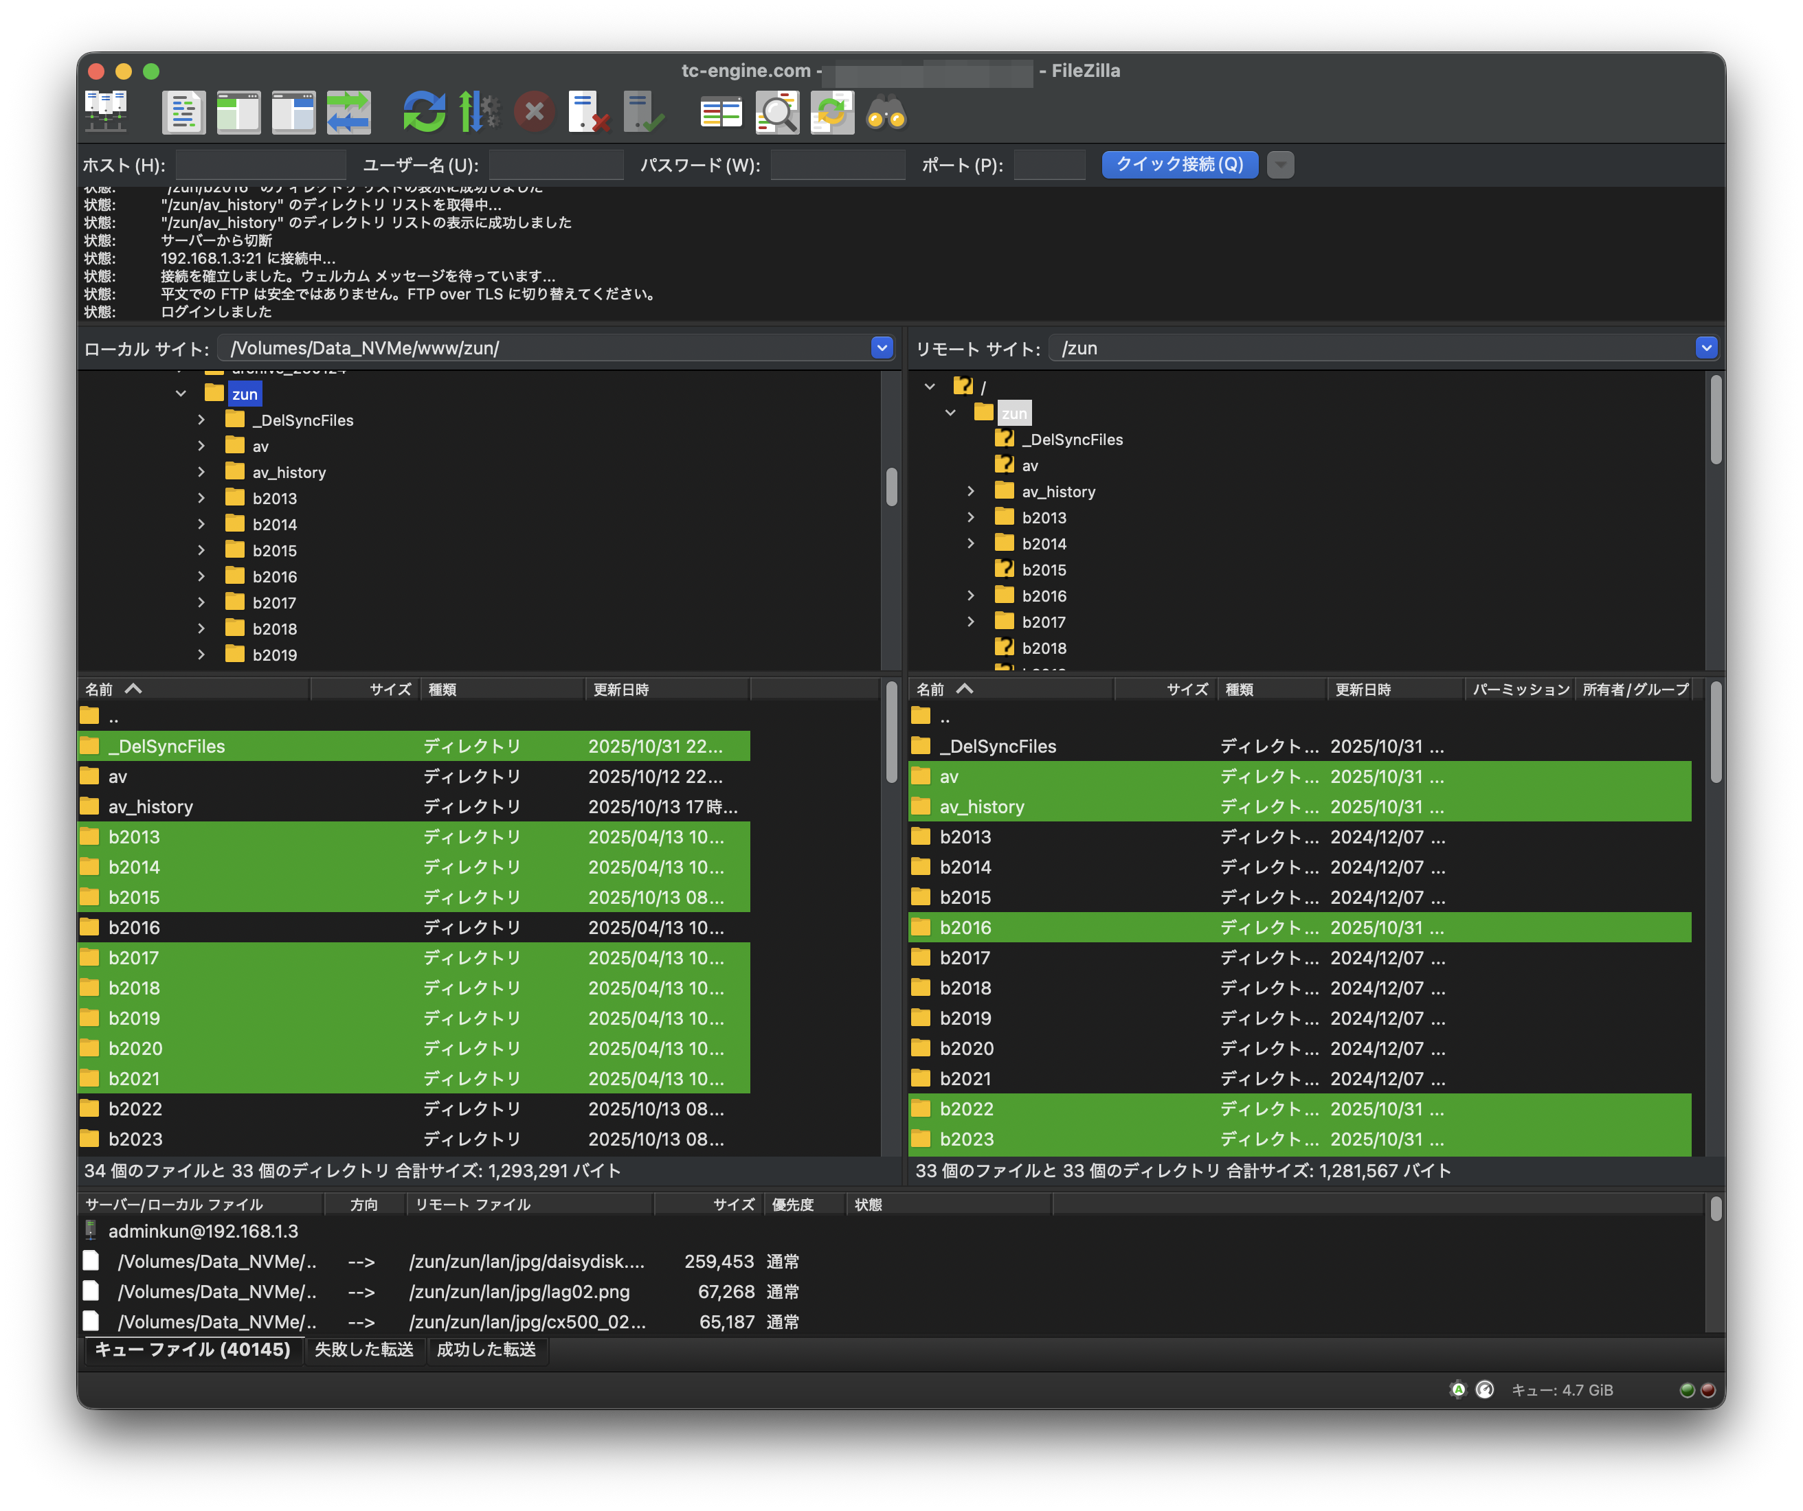
Task: Click the ホスト input field
Action: click(x=260, y=165)
